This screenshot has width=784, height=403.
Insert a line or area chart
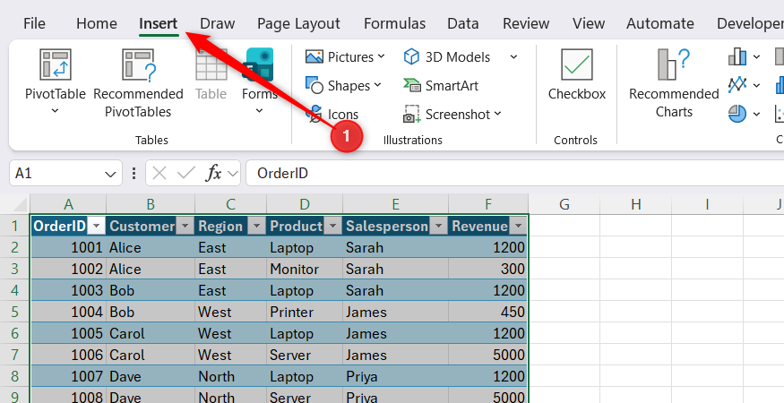pos(737,85)
